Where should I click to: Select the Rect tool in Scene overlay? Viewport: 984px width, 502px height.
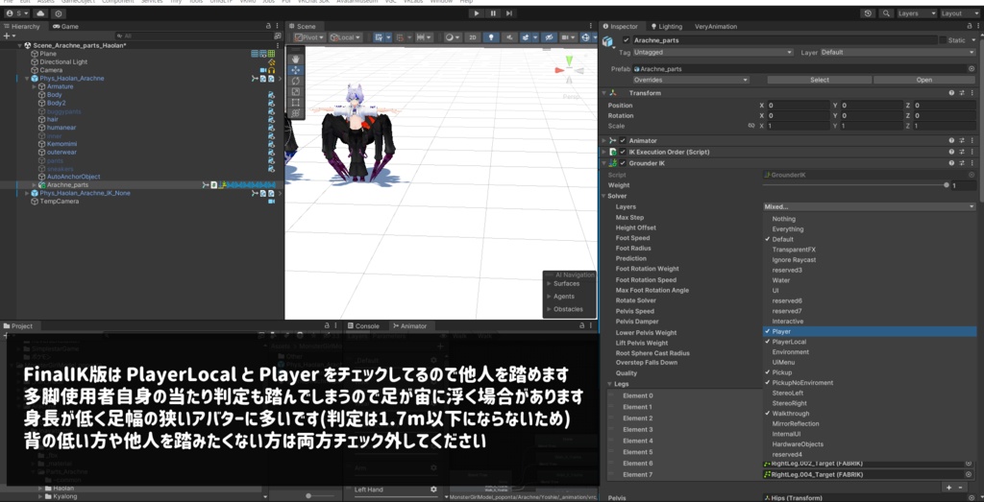point(296,102)
